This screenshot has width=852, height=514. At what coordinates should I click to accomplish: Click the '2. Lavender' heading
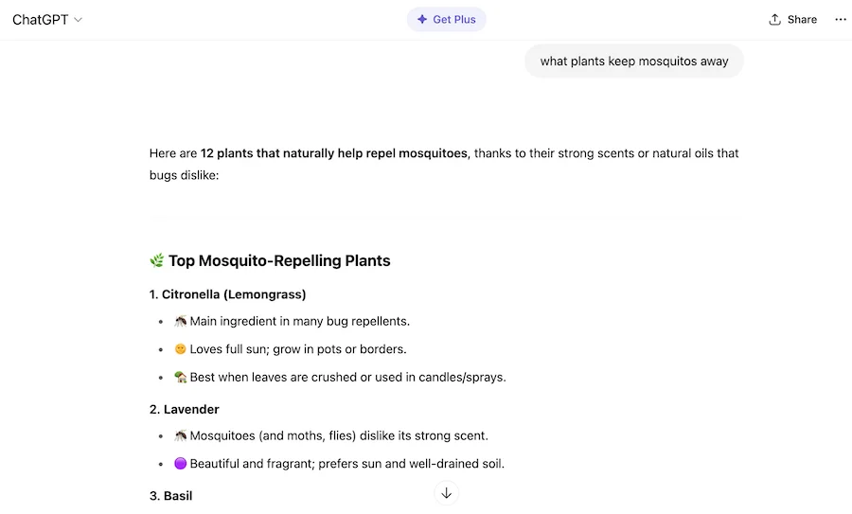point(184,409)
